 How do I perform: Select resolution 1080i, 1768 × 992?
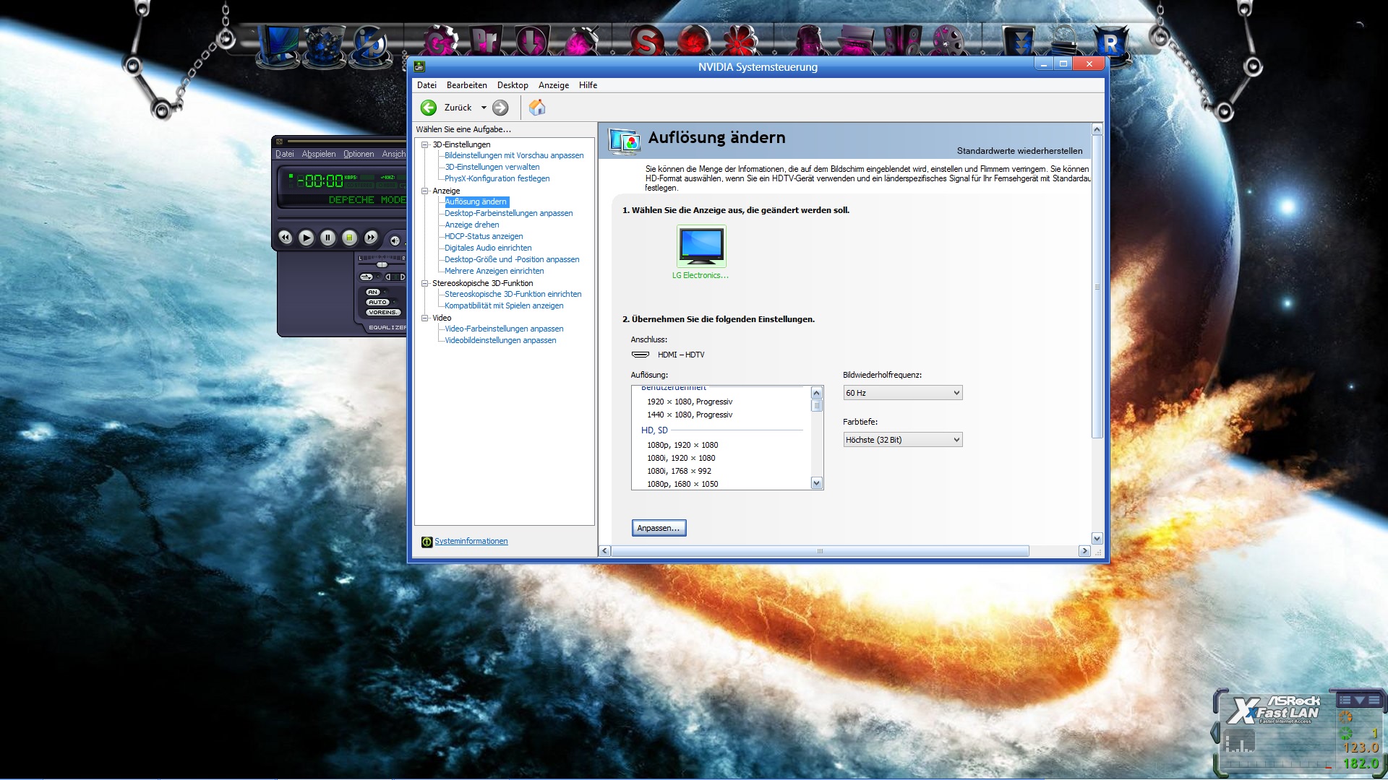[680, 471]
